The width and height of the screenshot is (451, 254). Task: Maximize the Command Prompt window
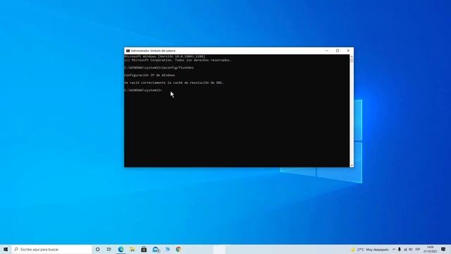click(x=338, y=51)
